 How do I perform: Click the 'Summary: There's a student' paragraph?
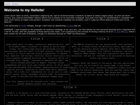click(x=70, y=103)
